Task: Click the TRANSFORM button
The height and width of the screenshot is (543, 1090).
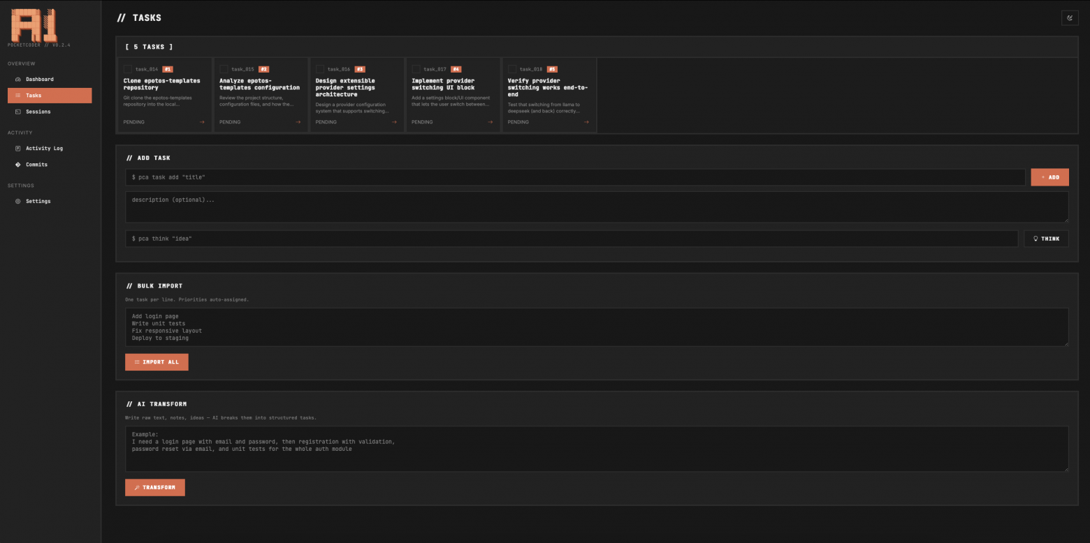Action: (x=155, y=487)
